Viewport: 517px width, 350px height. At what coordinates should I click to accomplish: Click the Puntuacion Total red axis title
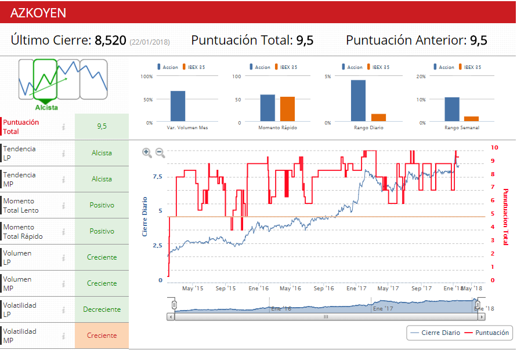click(x=505, y=217)
